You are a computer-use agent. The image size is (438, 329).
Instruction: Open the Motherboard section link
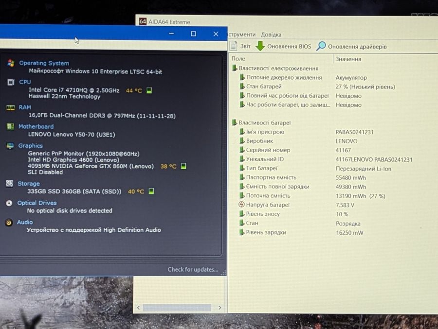pos(36,126)
